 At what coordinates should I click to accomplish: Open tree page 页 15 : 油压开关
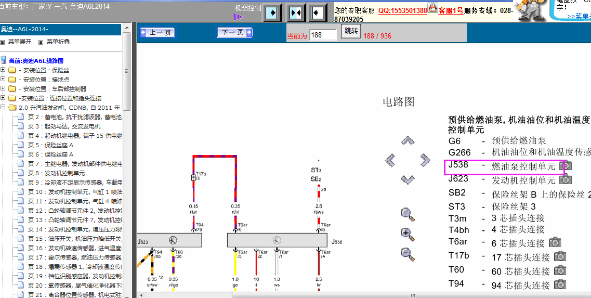[75, 239]
